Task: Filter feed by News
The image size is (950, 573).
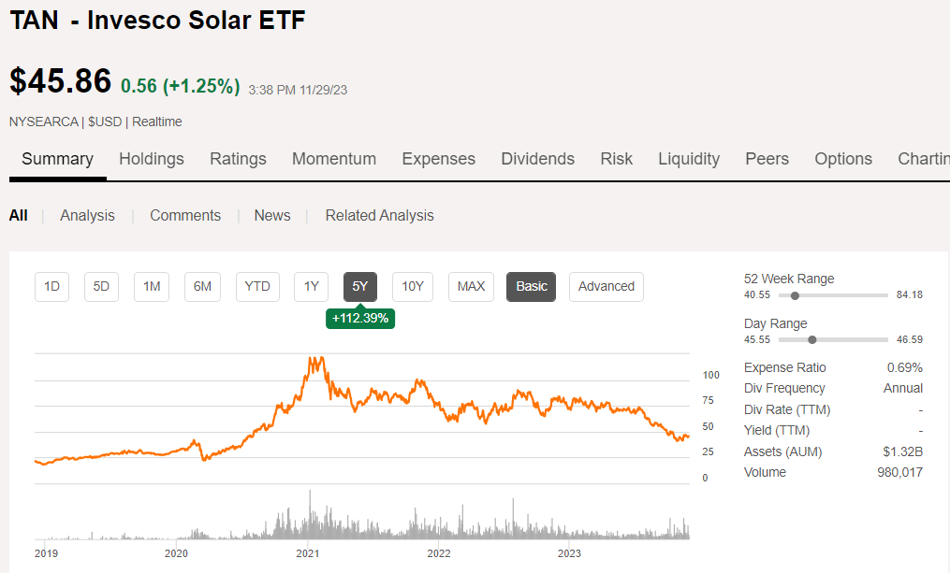Action: point(272,215)
